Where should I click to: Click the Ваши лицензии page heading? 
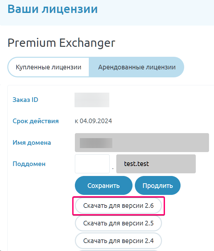[53, 9]
